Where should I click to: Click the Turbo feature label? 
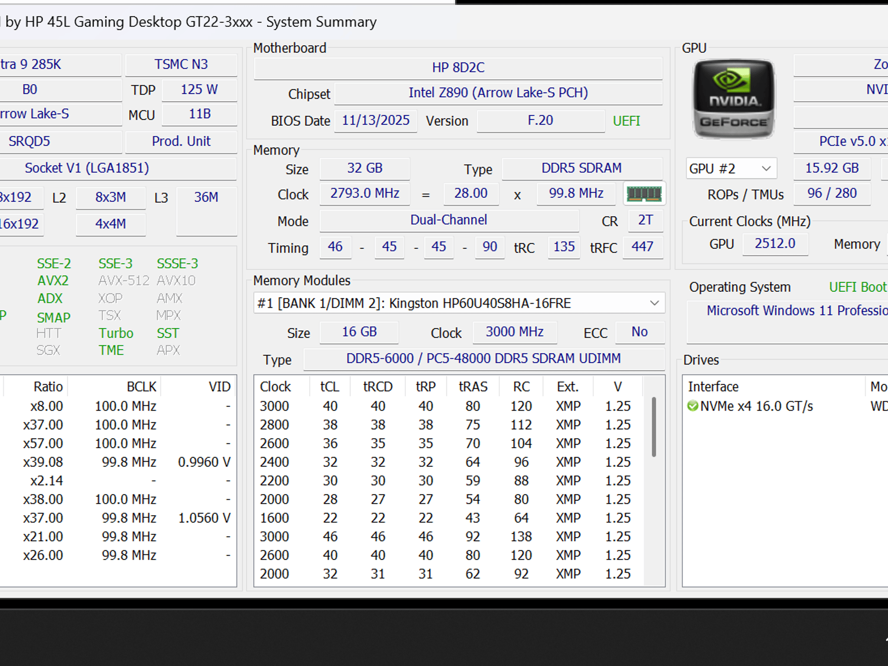[x=116, y=333]
